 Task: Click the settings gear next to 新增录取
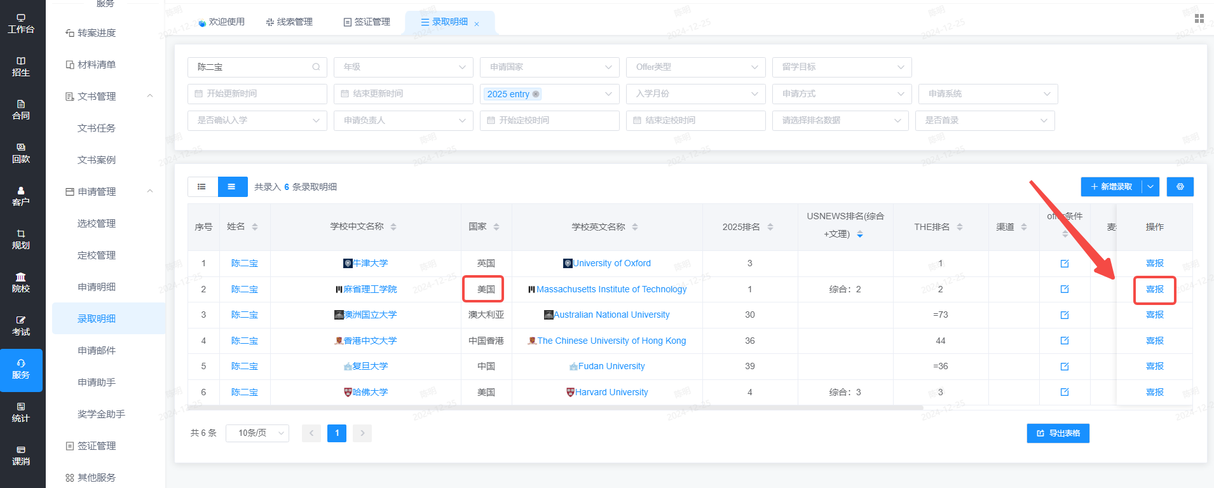(x=1180, y=187)
